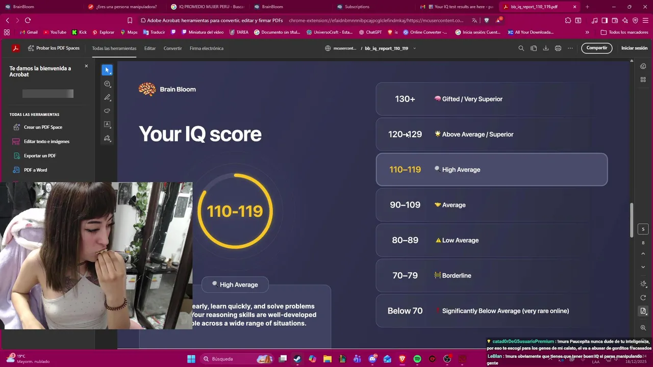Open the Firma electrónica menu
This screenshot has width=653, height=367.
pos(207,48)
